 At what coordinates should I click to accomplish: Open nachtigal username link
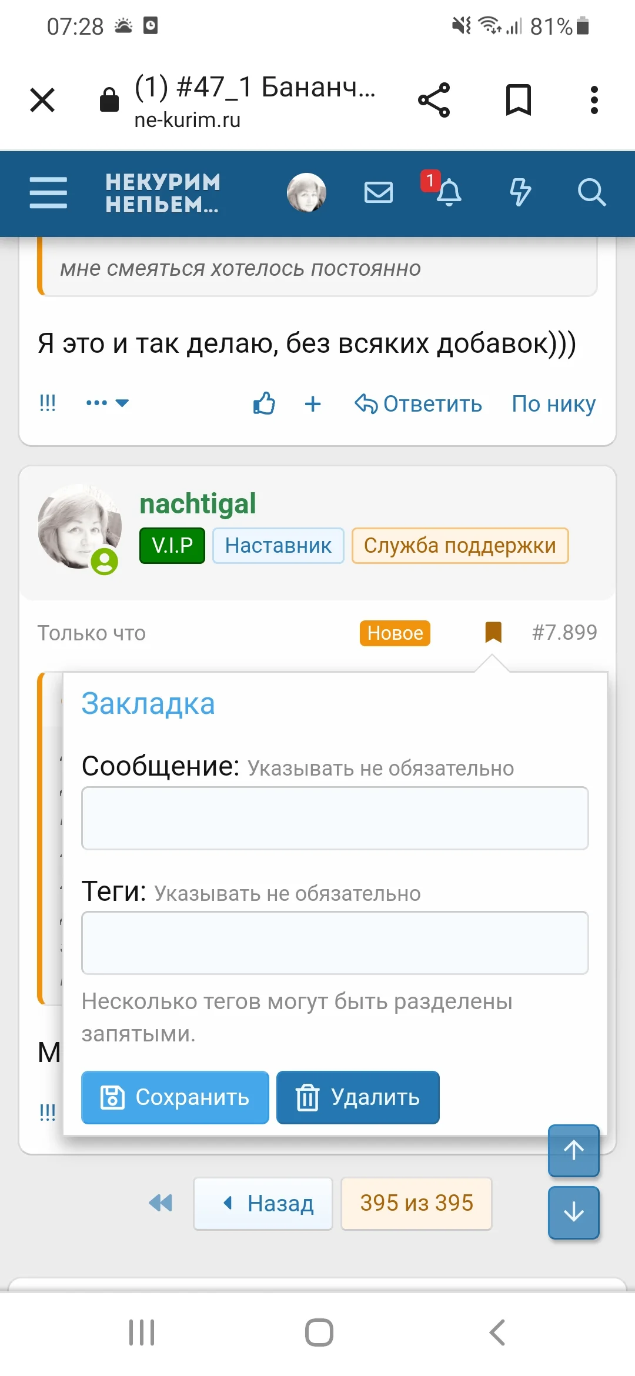point(198,504)
